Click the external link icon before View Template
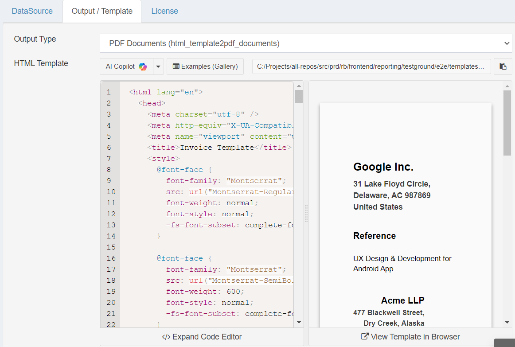 (x=365, y=336)
